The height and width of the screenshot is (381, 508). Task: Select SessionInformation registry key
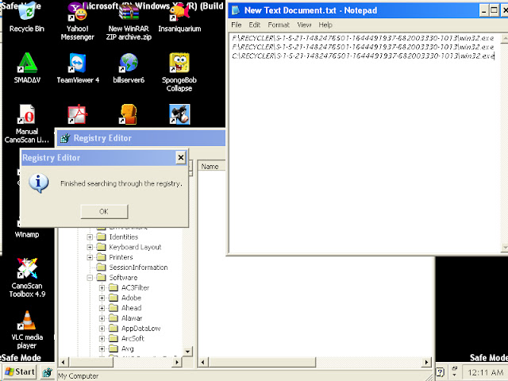coord(138,267)
